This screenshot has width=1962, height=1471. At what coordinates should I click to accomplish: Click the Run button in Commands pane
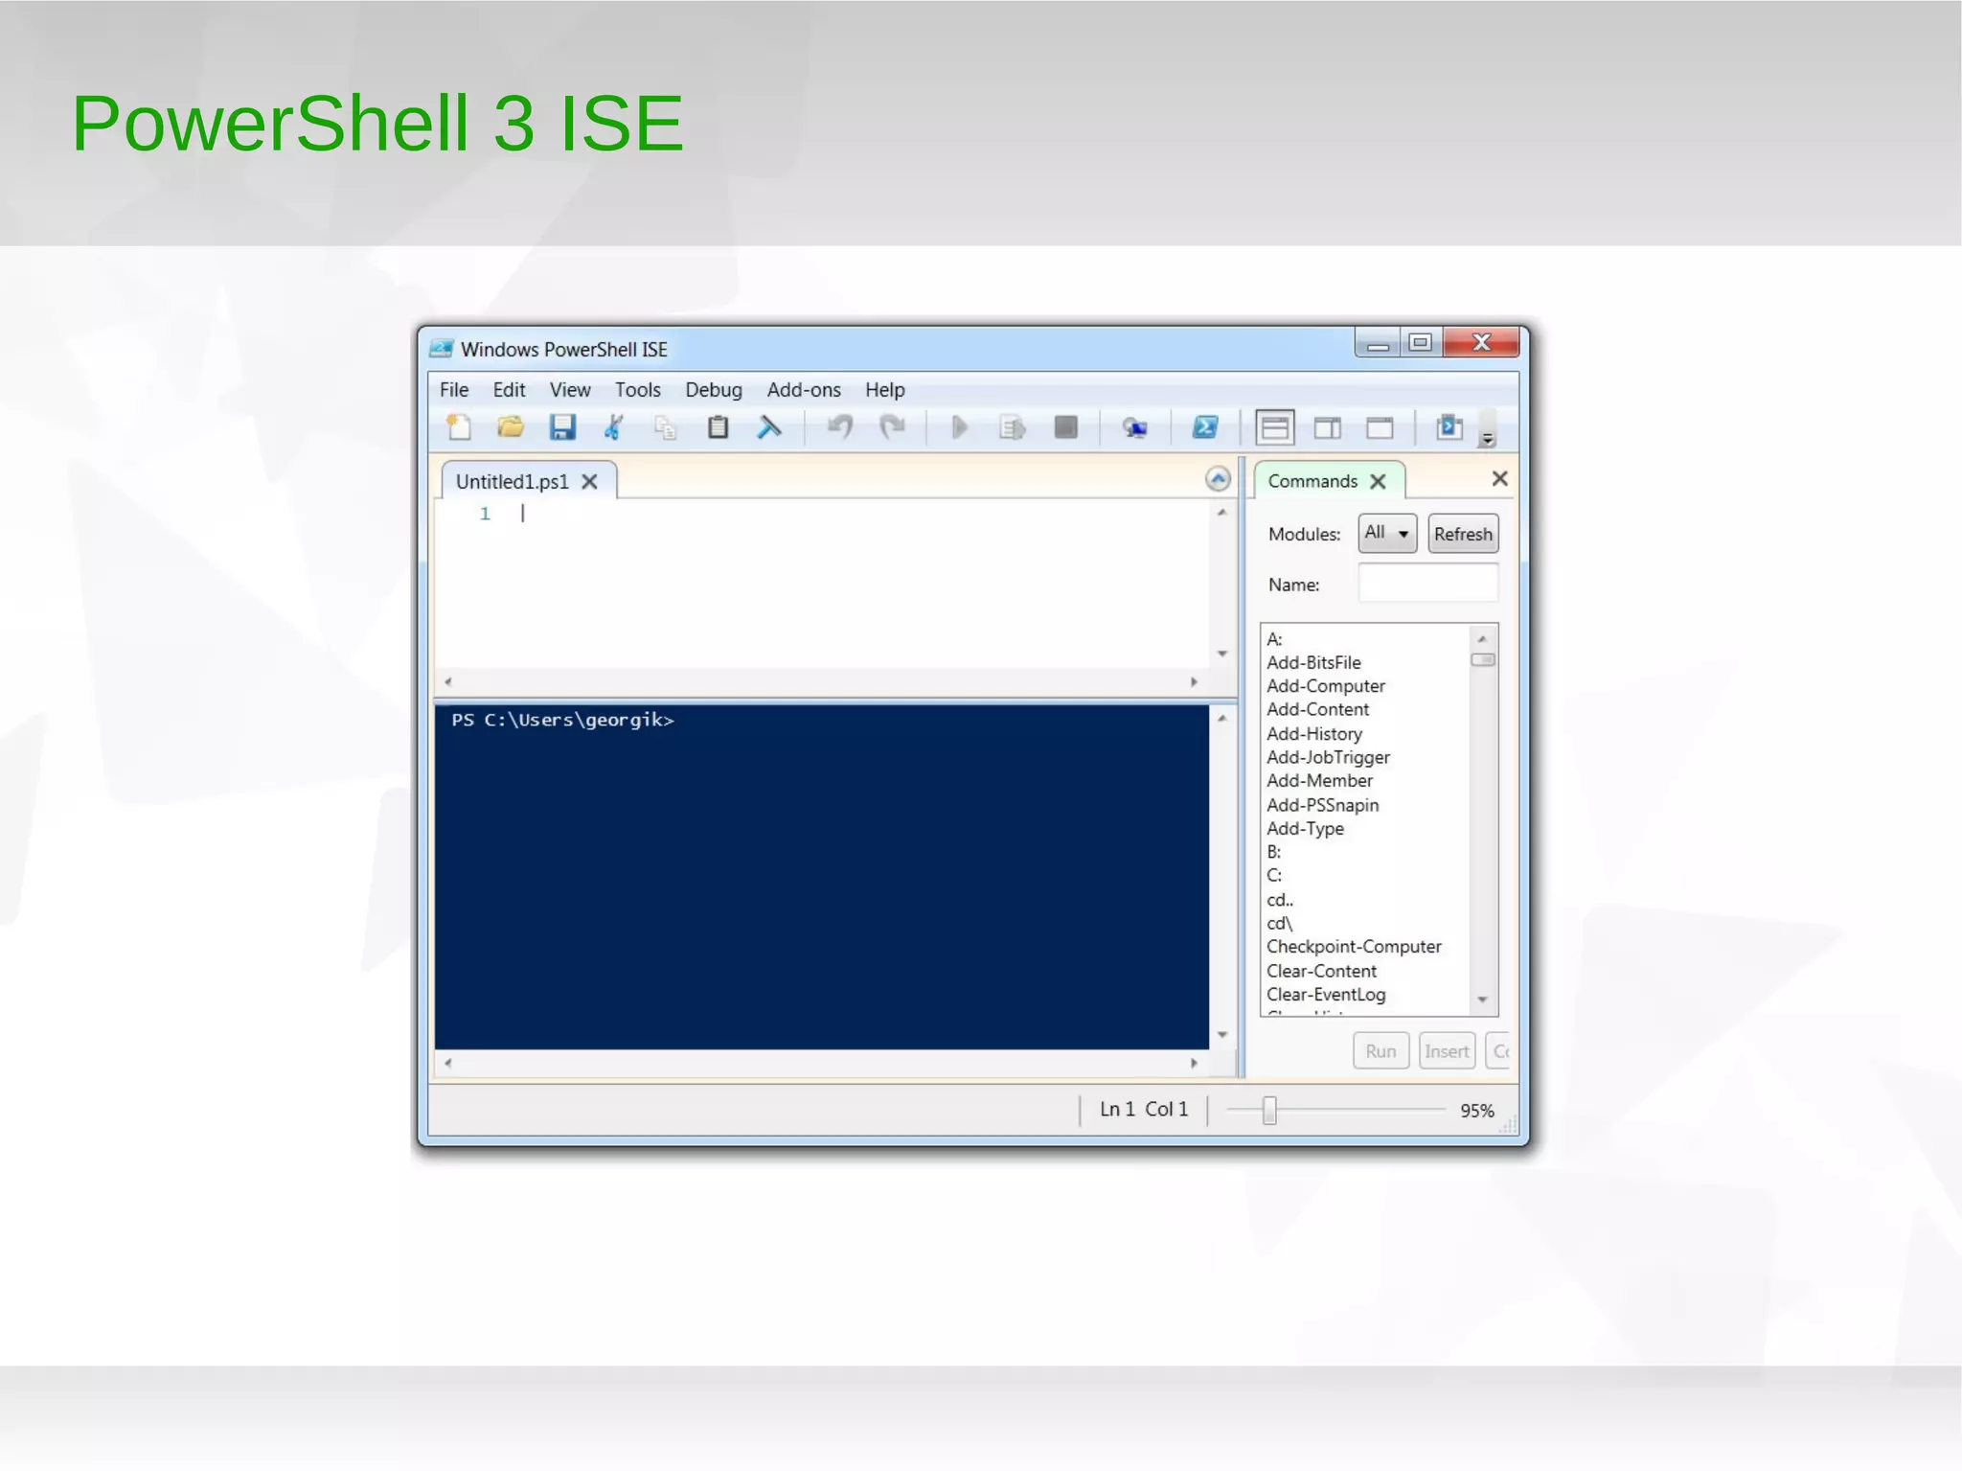tap(1380, 1051)
